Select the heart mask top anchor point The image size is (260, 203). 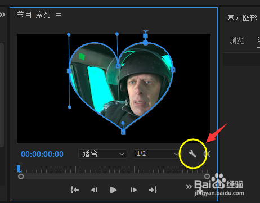click(145, 43)
